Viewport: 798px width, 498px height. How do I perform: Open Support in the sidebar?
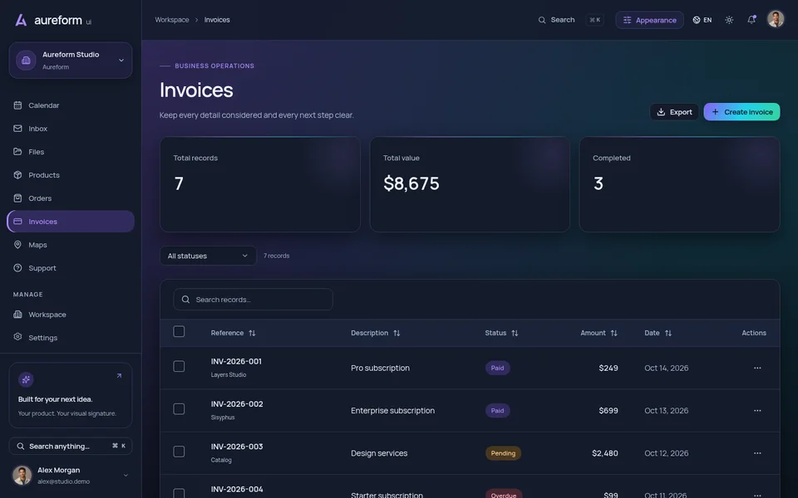coord(70,268)
